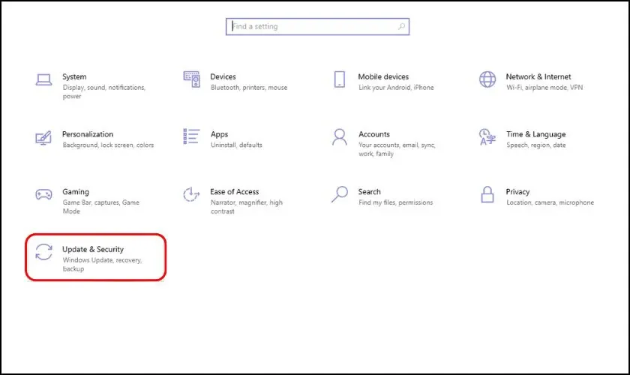Focus the 'Find a setting' search field

311,27
